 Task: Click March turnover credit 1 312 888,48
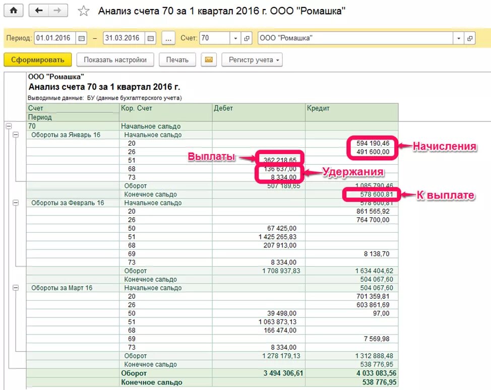coord(374,356)
